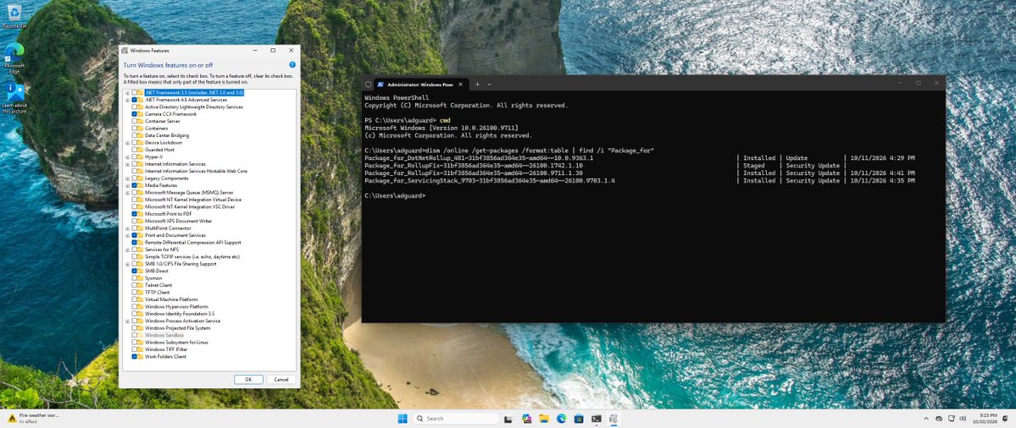Click the help icon in Windows Features
This screenshot has height=428, width=1016.
292,64
